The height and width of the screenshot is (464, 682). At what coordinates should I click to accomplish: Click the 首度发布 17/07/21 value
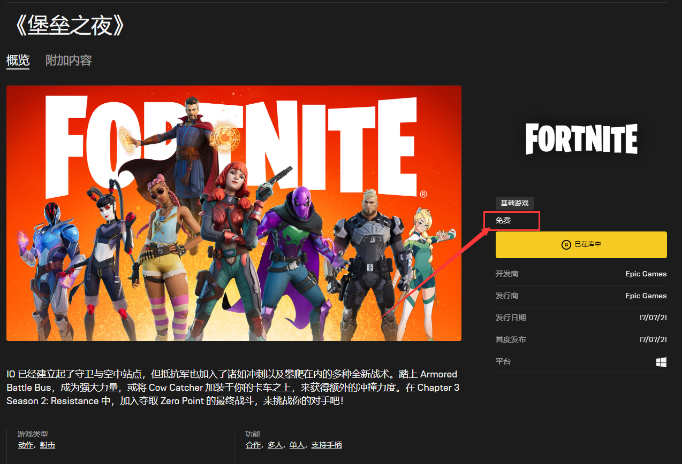coord(653,339)
